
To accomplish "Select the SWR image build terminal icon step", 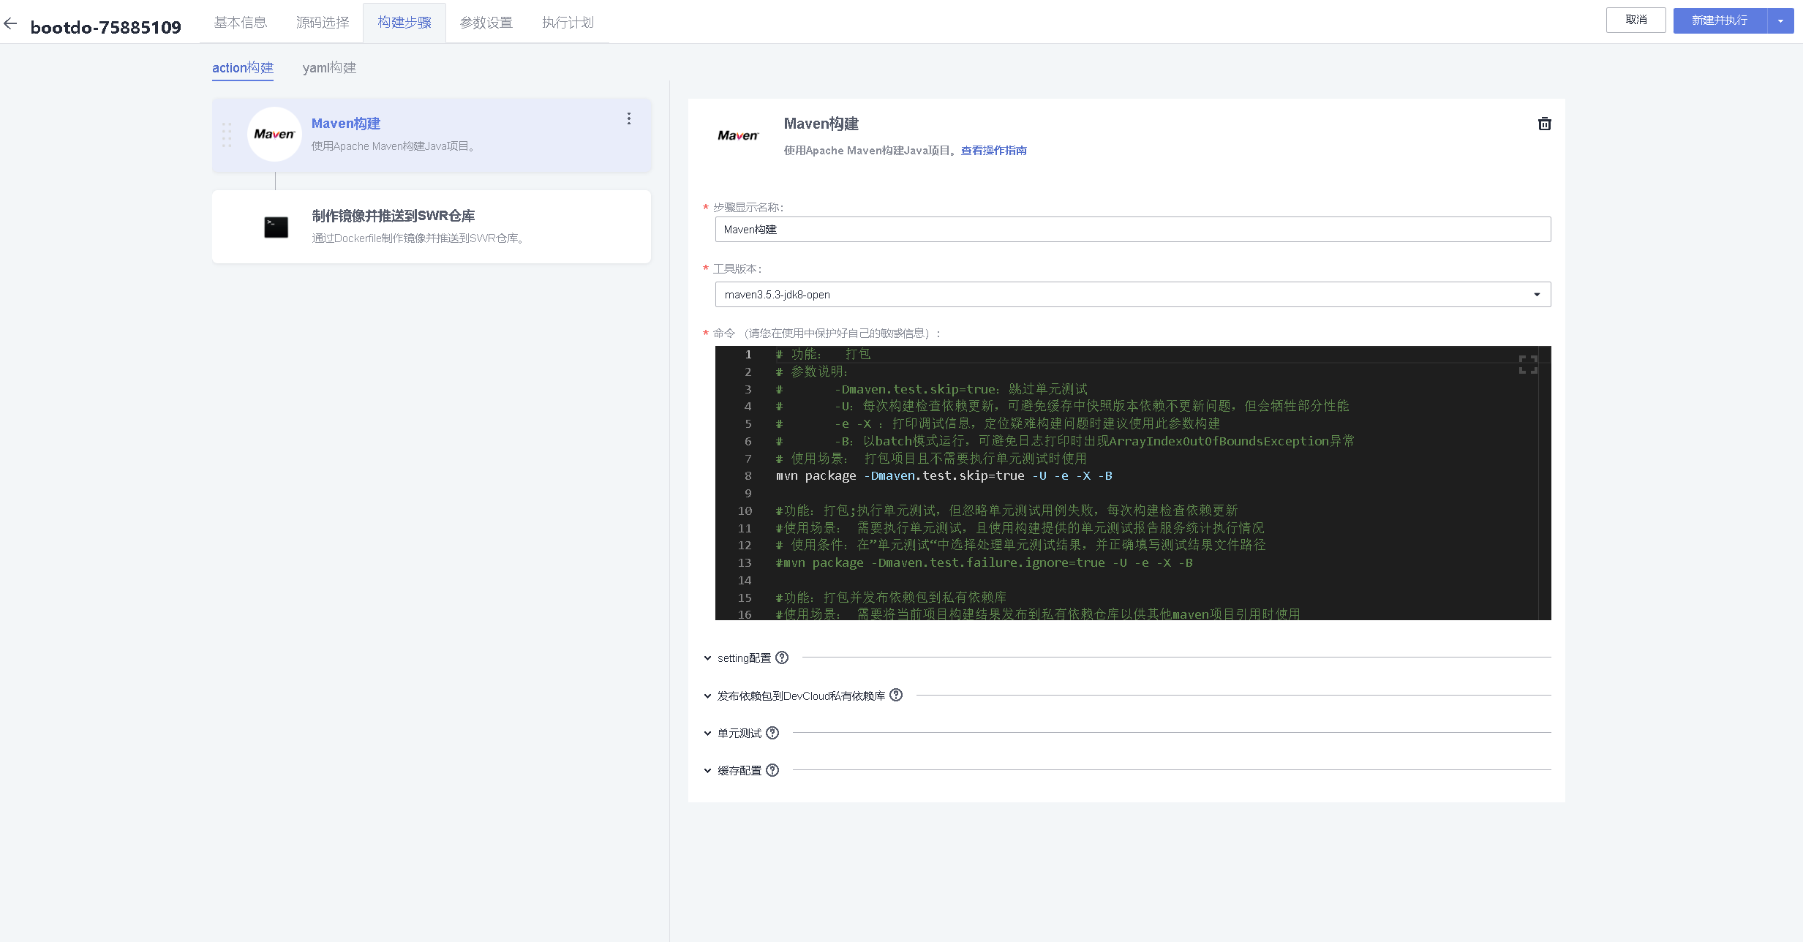I will [276, 227].
